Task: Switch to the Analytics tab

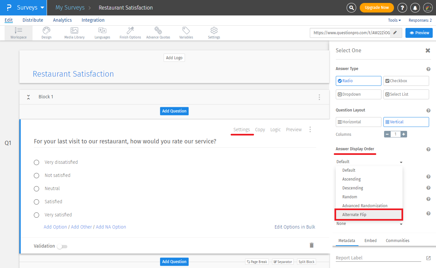Action: pyautogui.click(x=62, y=20)
